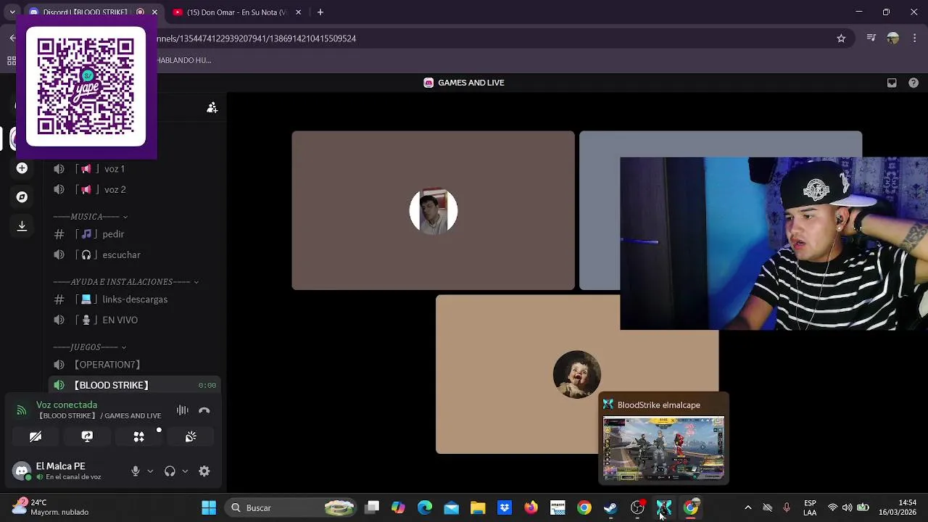Toggle noise suppression waveform icon
This screenshot has height=522, width=928.
coord(183,410)
